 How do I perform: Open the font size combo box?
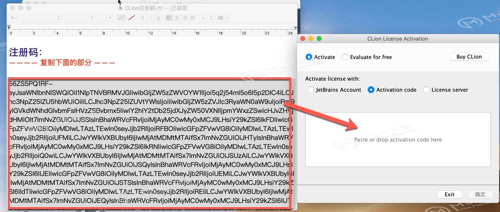coord(105,18)
